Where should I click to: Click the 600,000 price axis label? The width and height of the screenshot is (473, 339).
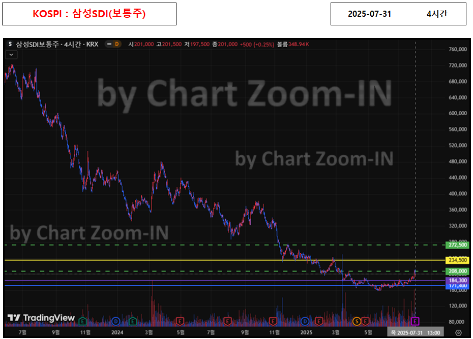458,113
